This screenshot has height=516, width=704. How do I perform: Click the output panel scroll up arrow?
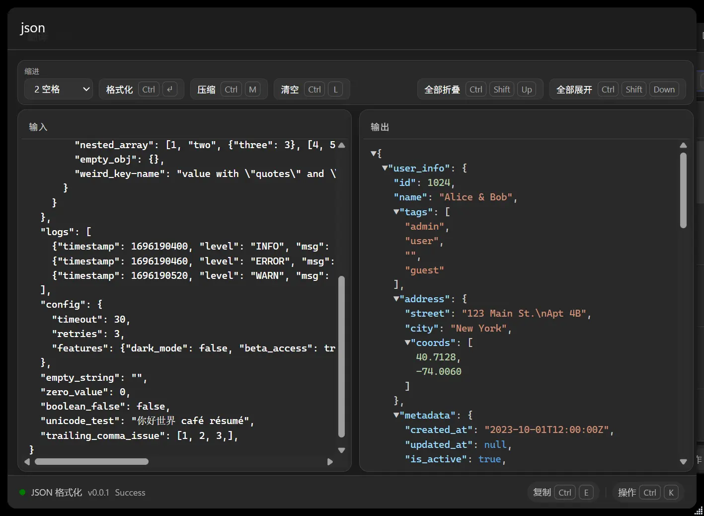683,145
